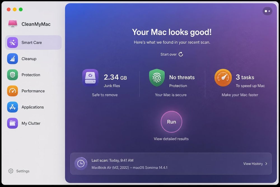Click the orange speedometer tasks icon
280x187 pixels.
click(223, 78)
